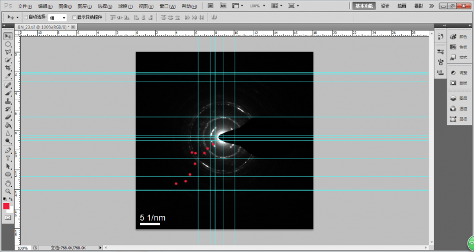Image resolution: width=474 pixels, height=252 pixels.
Task: Enable the 自动选择 checkbox
Action: pyautogui.click(x=25, y=17)
